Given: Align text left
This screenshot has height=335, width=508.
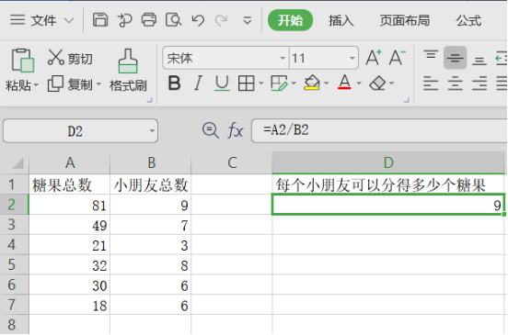Looking at the screenshot, I should (431, 84).
